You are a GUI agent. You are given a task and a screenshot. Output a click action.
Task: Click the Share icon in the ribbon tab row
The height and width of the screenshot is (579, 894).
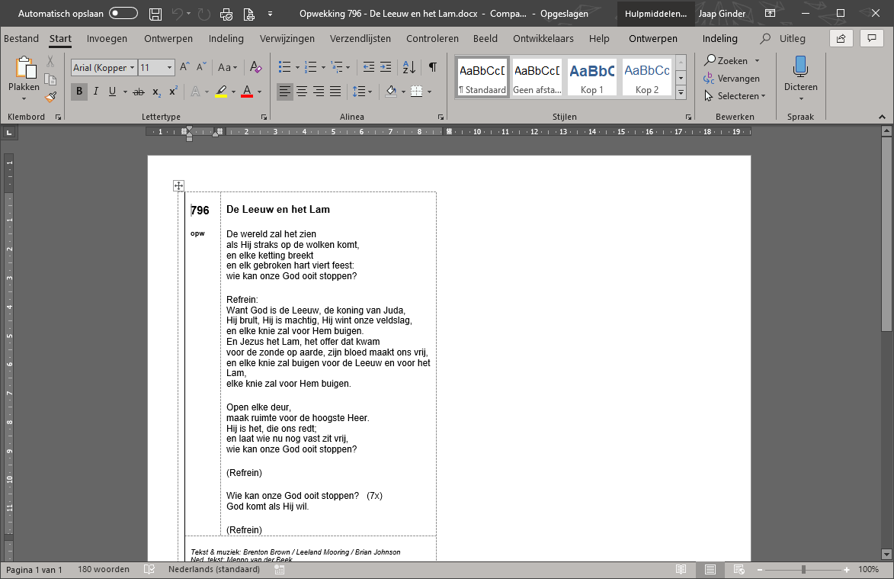[841, 38]
